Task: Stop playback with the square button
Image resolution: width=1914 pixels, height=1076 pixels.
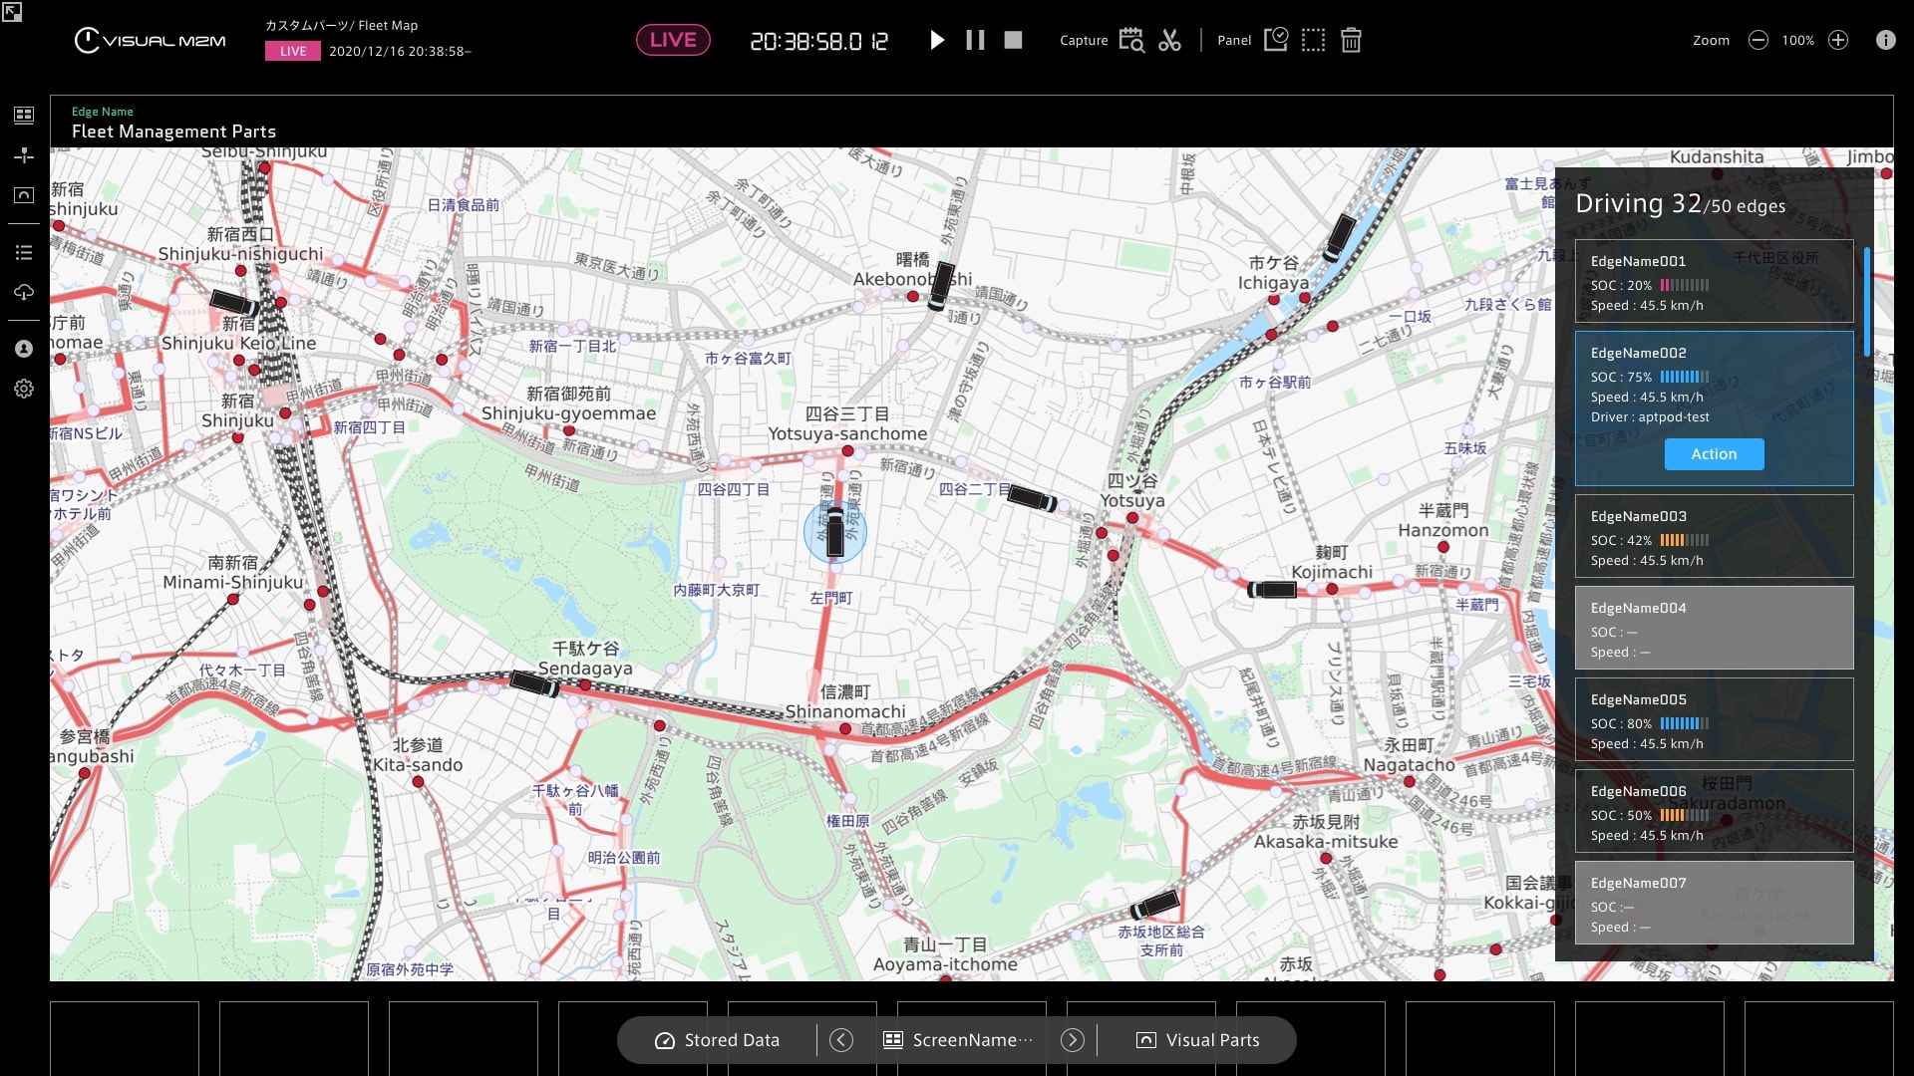Action: tap(1013, 40)
